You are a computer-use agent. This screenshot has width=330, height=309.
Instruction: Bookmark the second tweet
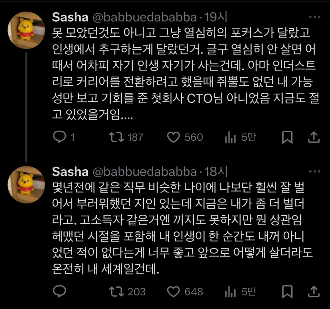click(x=287, y=292)
